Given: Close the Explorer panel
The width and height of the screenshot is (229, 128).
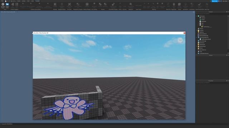Looking at the screenshot, I should [228, 12].
